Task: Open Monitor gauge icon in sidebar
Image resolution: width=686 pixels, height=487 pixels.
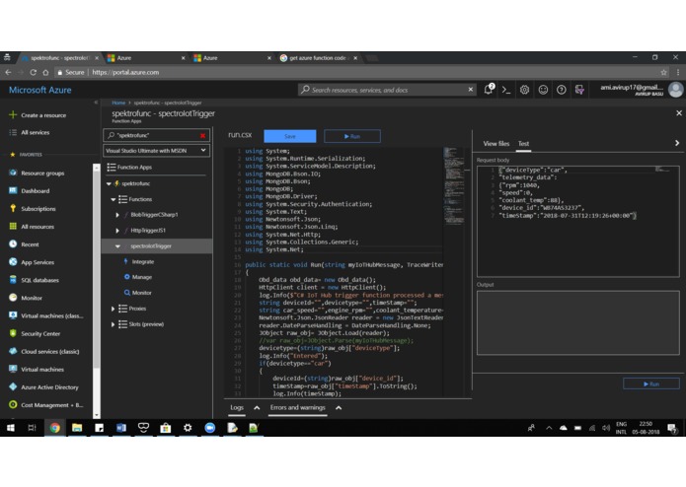Action: click(x=13, y=298)
